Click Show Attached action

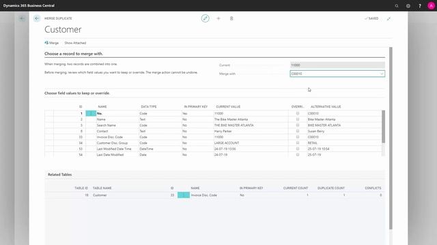click(x=75, y=43)
